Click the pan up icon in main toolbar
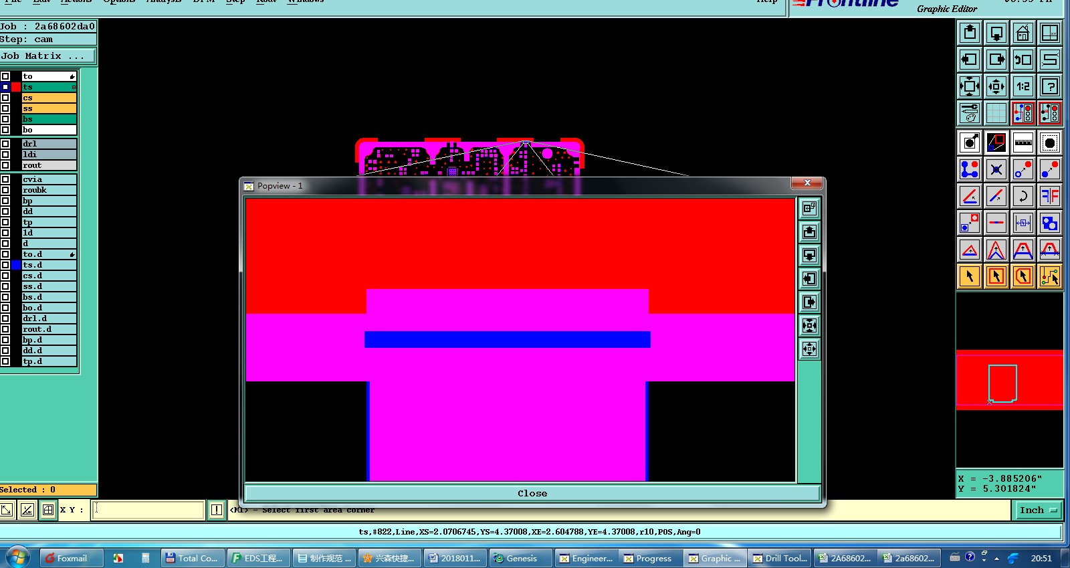Viewport: 1070px width, 568px height. [x=970, y=33]
